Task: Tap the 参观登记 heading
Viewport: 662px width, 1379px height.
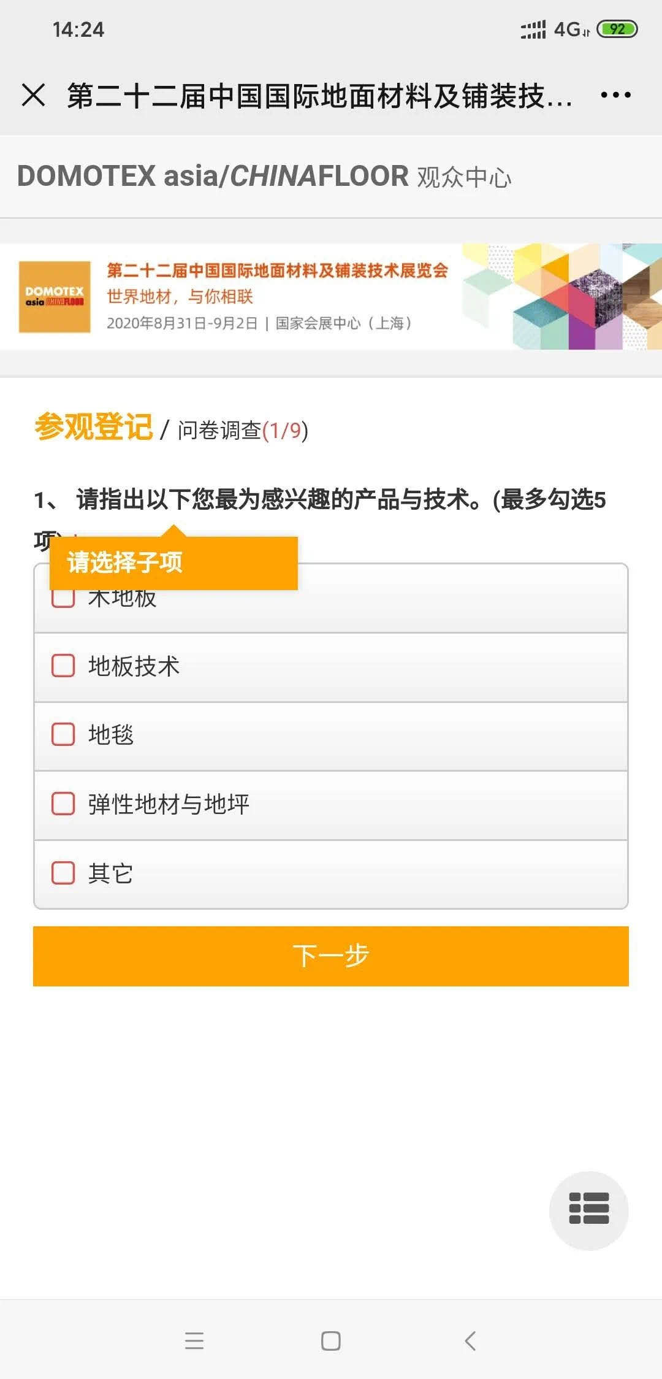Action: pyautogui.click(x=94, y=428)
